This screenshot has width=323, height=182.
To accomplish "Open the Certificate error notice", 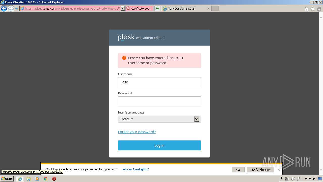I will (x=139, y=9).
